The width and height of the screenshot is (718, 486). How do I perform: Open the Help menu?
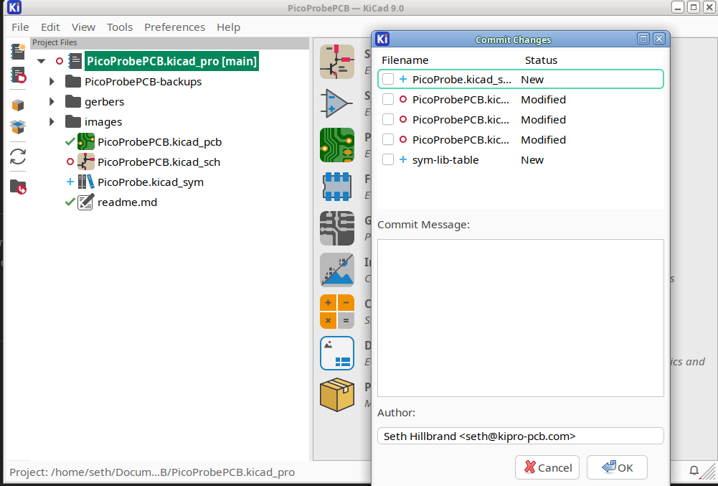pos(229,27)
